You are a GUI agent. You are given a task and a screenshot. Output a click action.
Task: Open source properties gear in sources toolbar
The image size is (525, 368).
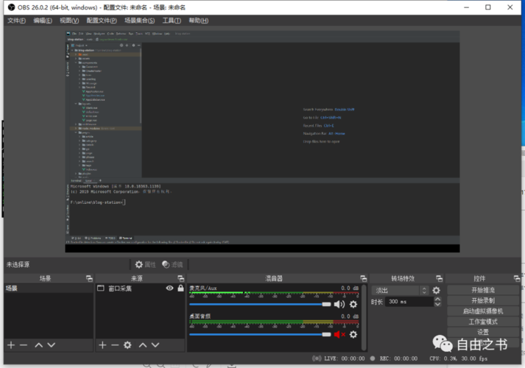tap(127, 345)
